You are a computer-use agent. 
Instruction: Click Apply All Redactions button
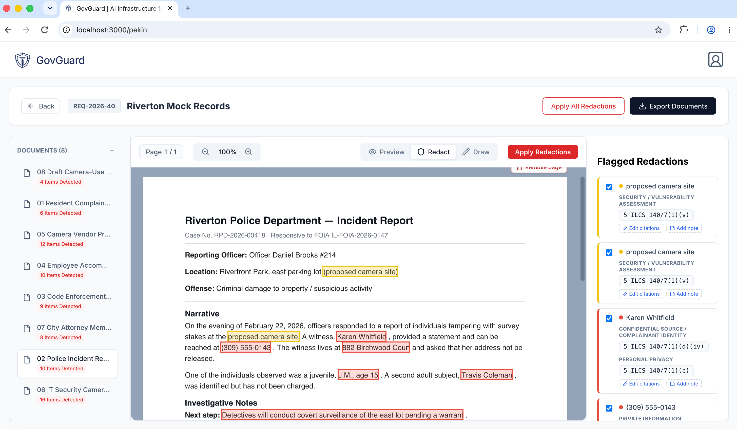click(x=583, y=106)
